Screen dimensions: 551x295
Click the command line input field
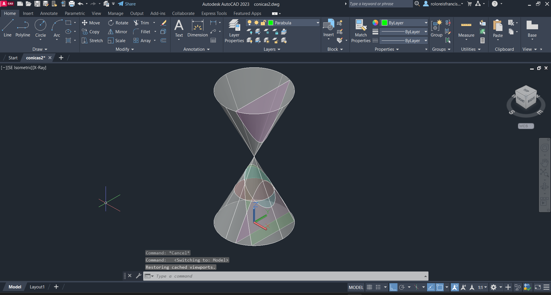coord(287,276)
